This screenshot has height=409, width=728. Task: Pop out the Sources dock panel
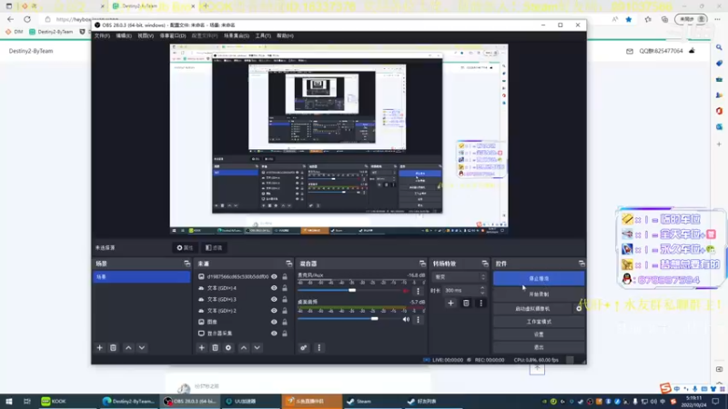[x=288, y=264]
